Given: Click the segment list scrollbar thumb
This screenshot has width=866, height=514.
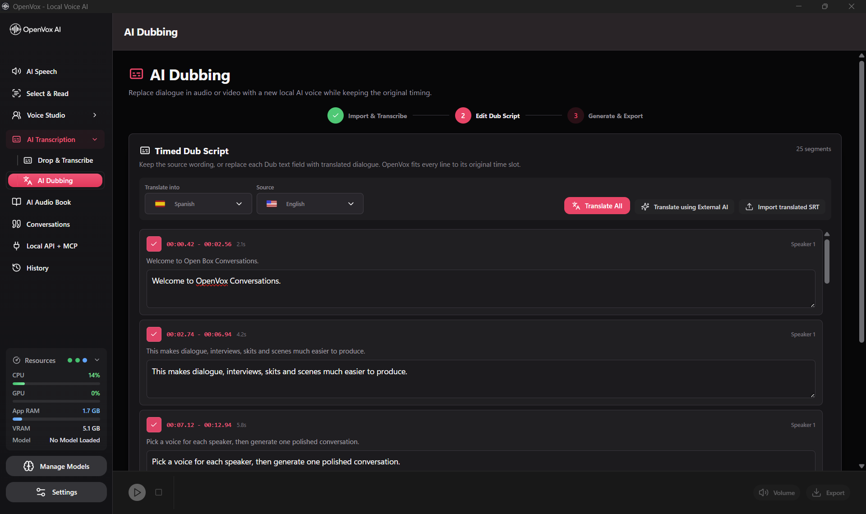Looking at the screenshot, I should point(827,262).
